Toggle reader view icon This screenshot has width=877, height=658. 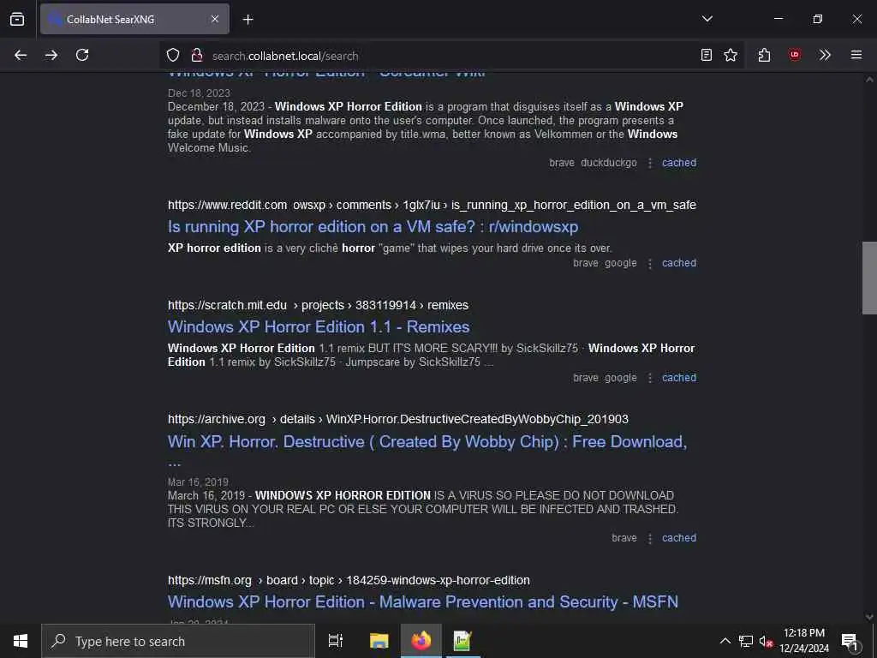[x=707, y=55]
